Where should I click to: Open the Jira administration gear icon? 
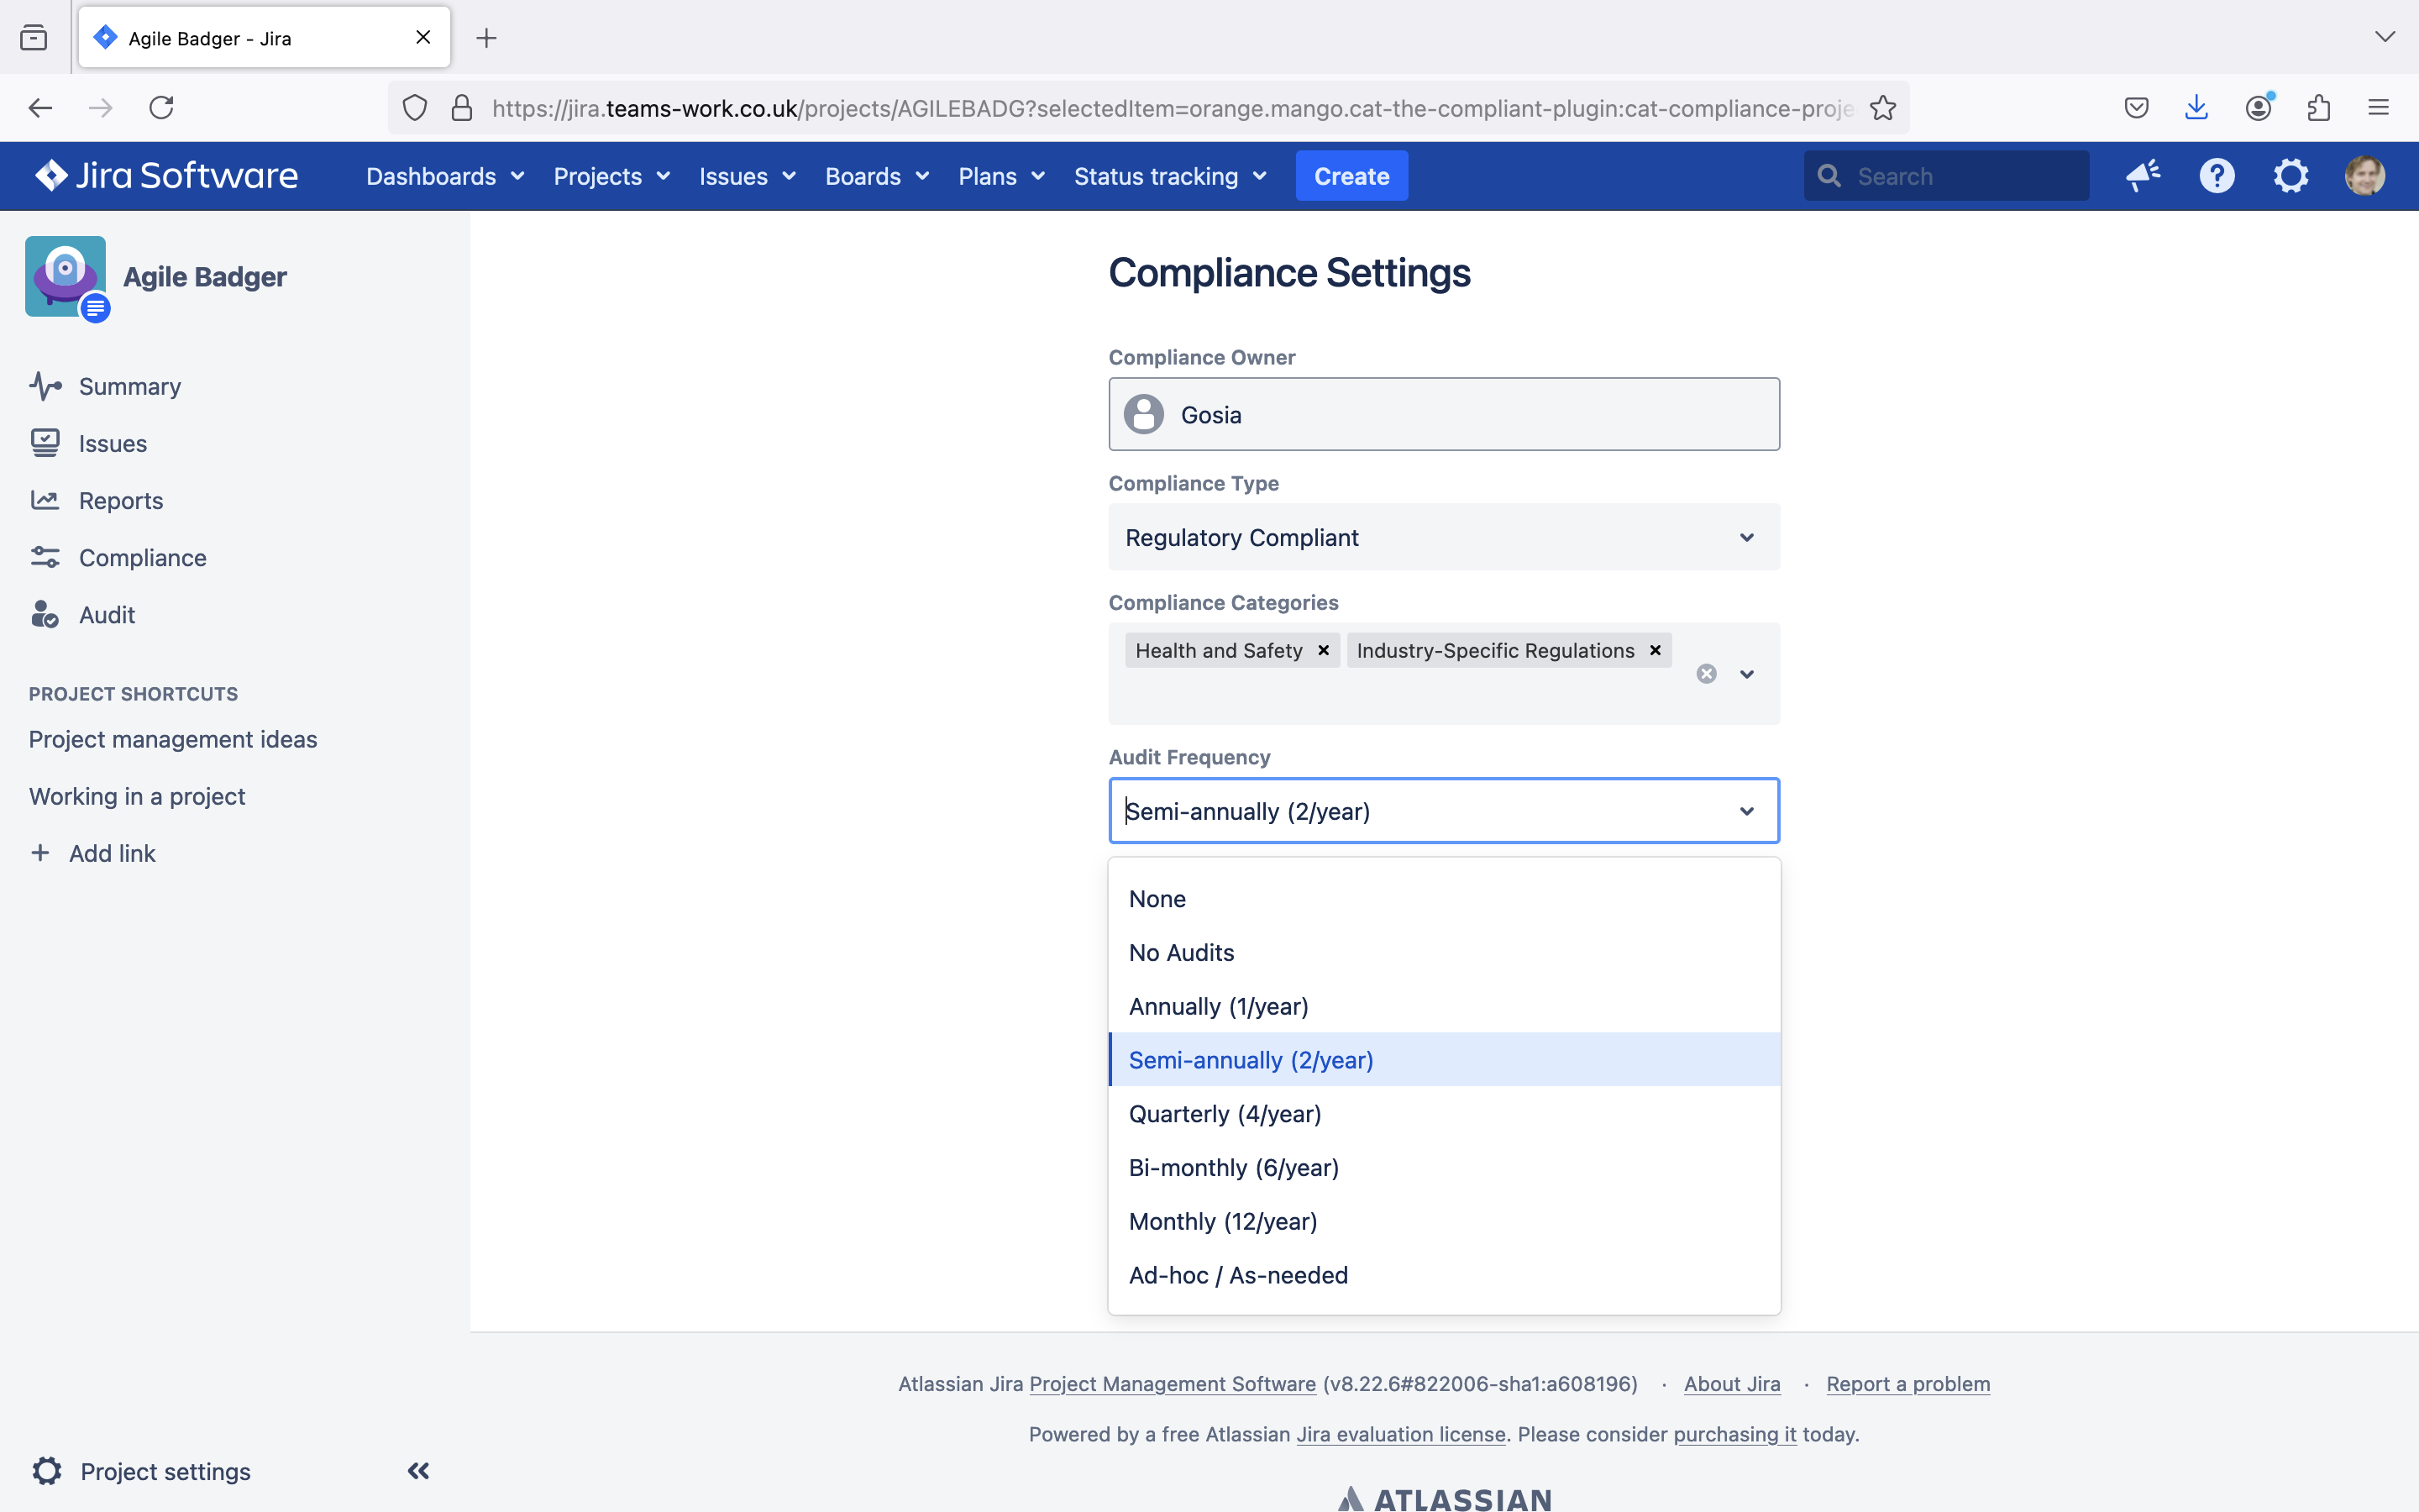click(x=2291, y=176)
